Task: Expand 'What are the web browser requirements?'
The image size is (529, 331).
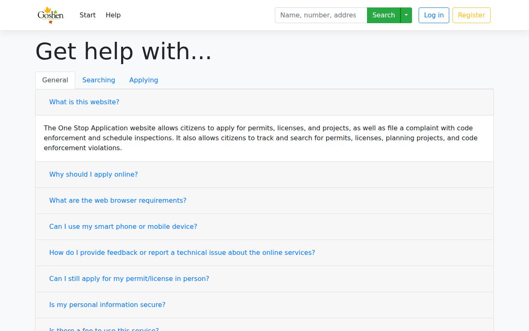Action: (118, 200)
